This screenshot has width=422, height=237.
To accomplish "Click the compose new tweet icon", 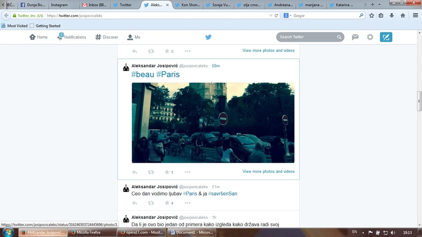I will tap(386, 37).
